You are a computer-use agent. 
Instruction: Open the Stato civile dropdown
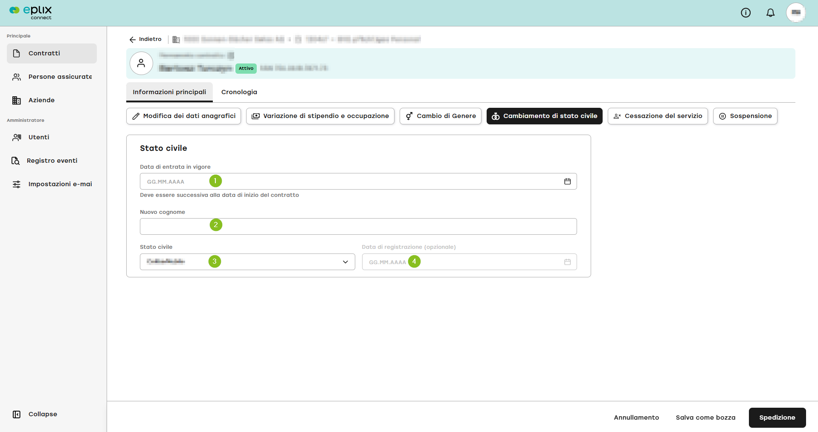(247, 262)
